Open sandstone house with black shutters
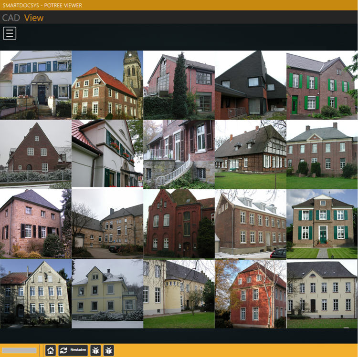358x357 pixels. pos(36,224)
